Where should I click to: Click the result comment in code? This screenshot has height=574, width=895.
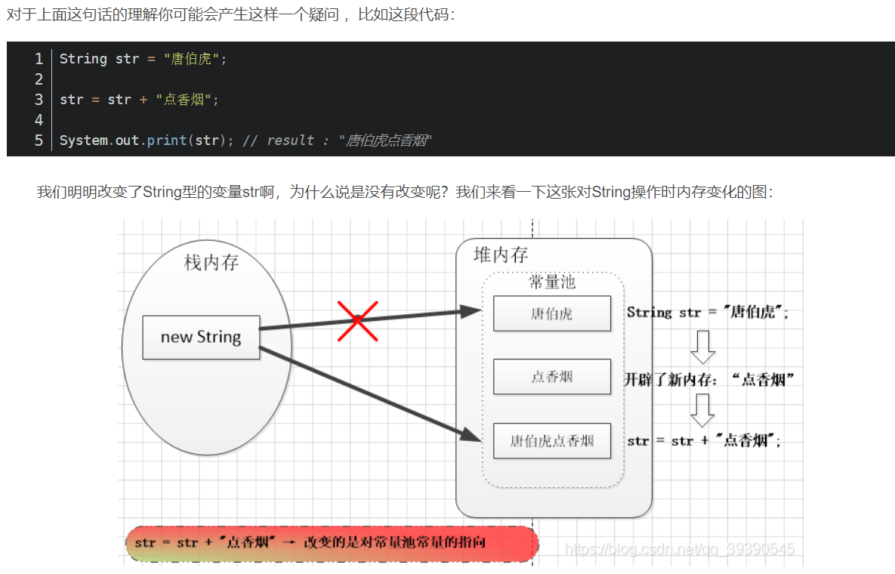coord(338,140)
